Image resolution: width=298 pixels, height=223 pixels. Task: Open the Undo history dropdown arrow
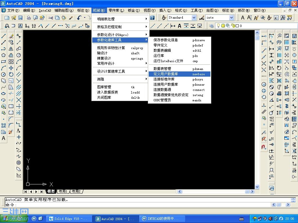coord(85,18)
